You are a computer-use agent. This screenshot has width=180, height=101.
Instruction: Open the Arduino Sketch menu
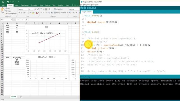coord(88,5)
